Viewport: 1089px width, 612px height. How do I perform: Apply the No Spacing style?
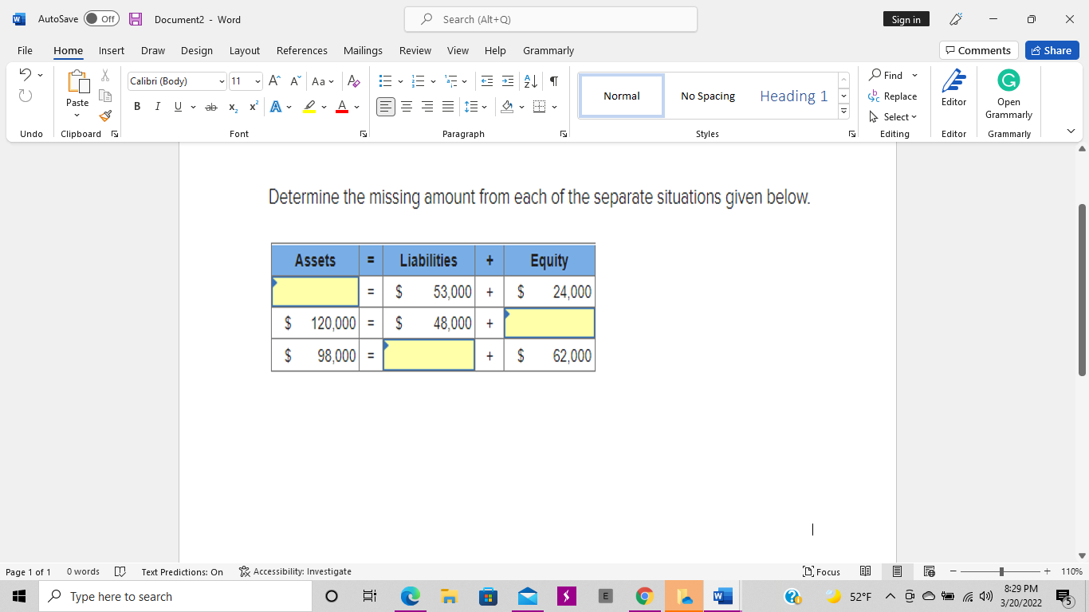708,96
